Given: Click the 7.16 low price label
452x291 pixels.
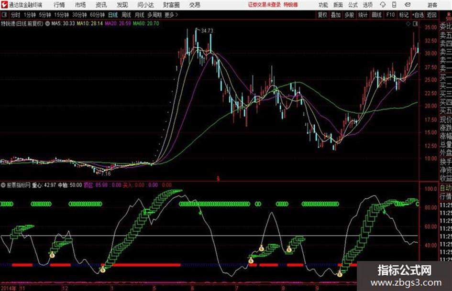Looking at the screenshot, I should click(106, 173).
